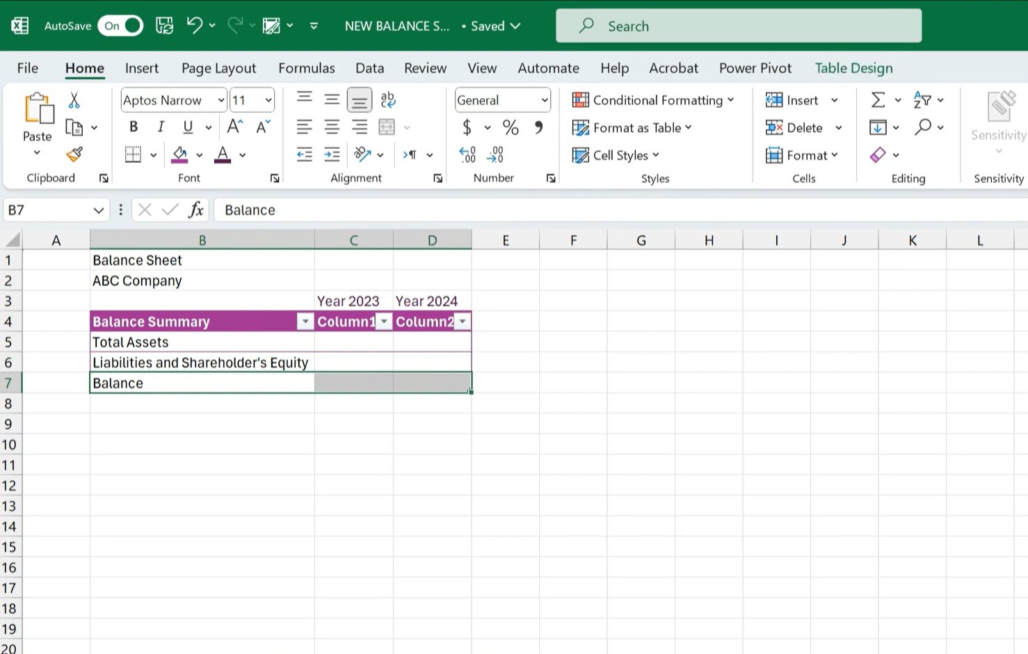Click the Save icon in title bar

(165, 26)
